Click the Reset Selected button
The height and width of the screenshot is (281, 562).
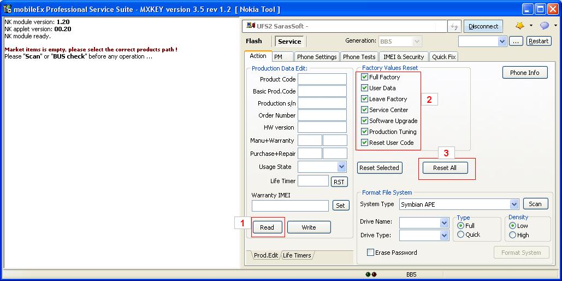379,168
